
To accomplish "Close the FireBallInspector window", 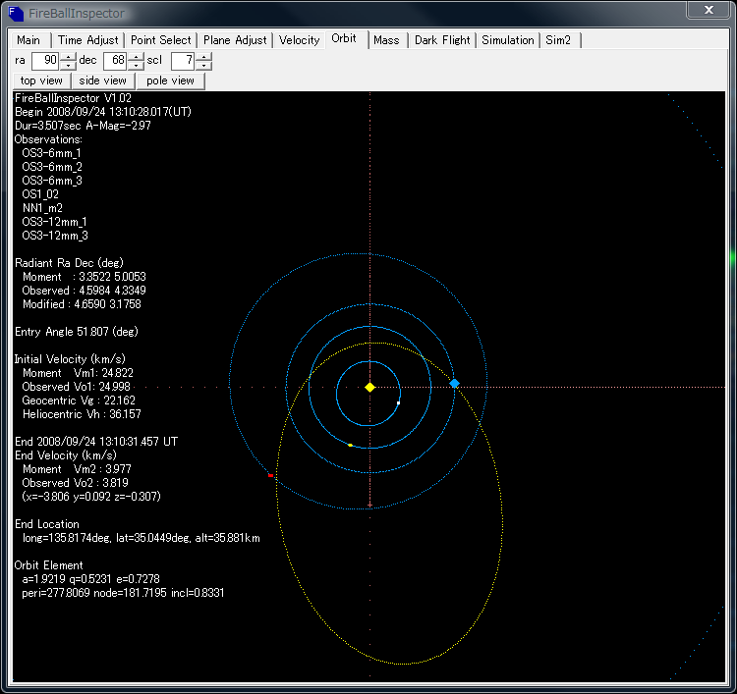I will click(x=709, y=10).
